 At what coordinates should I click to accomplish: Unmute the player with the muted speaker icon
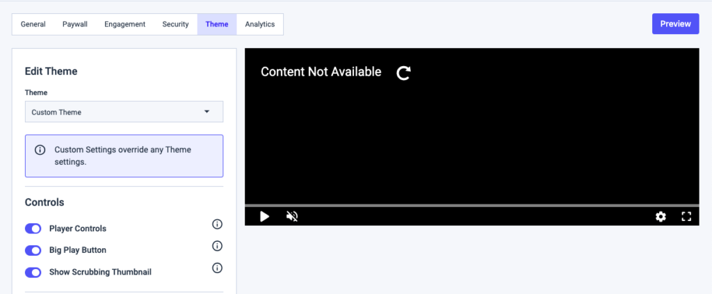[x=292, y=216]
